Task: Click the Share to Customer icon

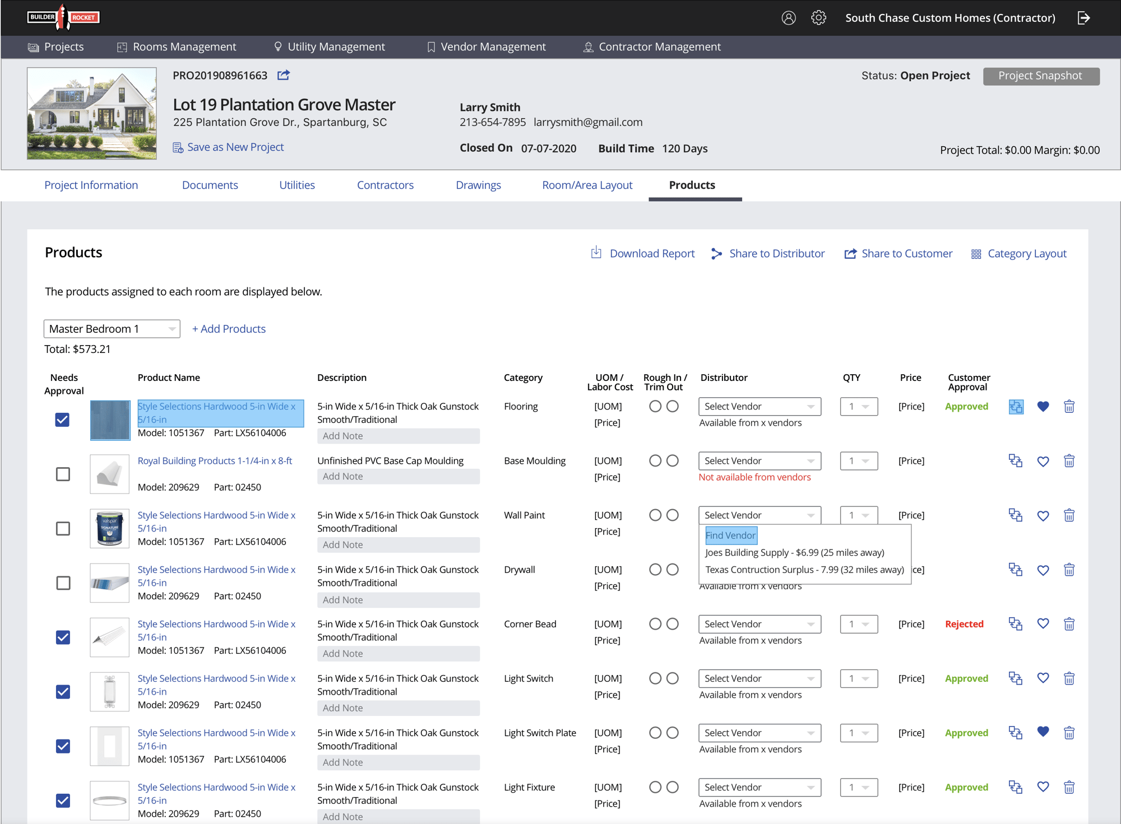Action: 850,253
